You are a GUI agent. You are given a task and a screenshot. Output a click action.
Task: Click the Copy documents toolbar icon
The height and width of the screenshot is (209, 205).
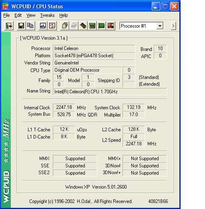30,26
